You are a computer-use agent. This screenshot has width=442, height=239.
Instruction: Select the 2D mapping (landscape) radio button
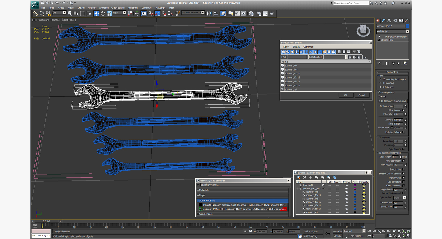(380, 79)
